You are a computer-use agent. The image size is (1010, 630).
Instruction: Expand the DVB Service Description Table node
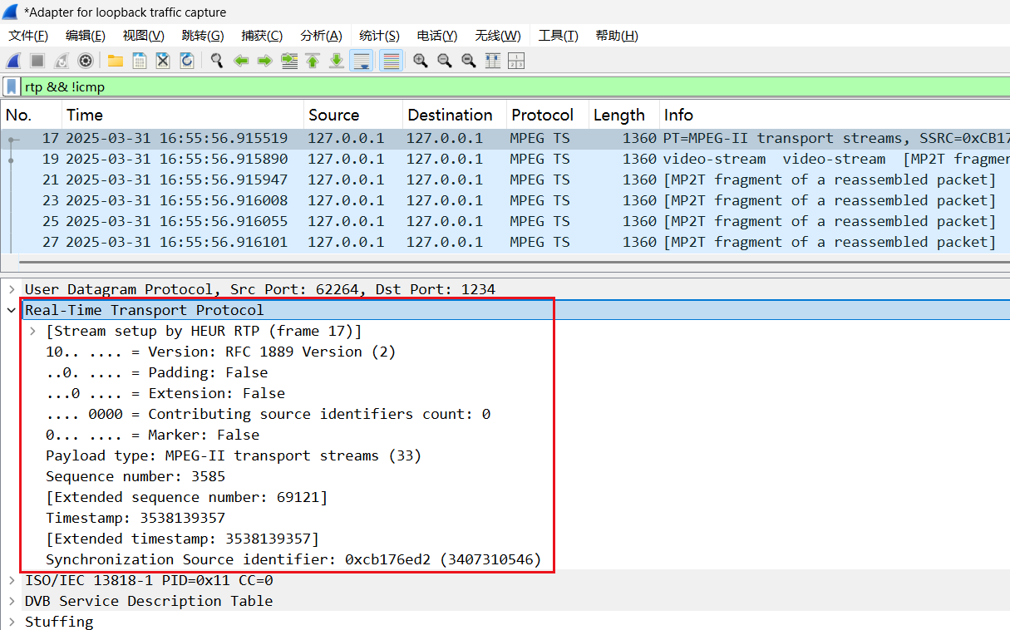point(12,601)
